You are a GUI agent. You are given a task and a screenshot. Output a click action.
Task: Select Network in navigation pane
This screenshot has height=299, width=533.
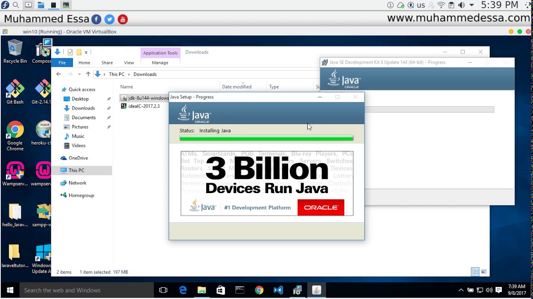click(x=77, y=183)
